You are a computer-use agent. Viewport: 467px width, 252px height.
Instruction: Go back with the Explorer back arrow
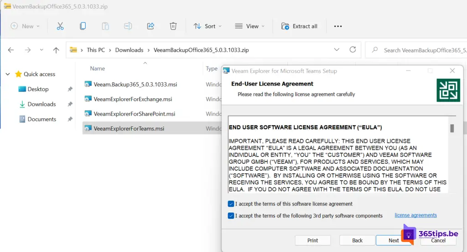click(11, 50)
